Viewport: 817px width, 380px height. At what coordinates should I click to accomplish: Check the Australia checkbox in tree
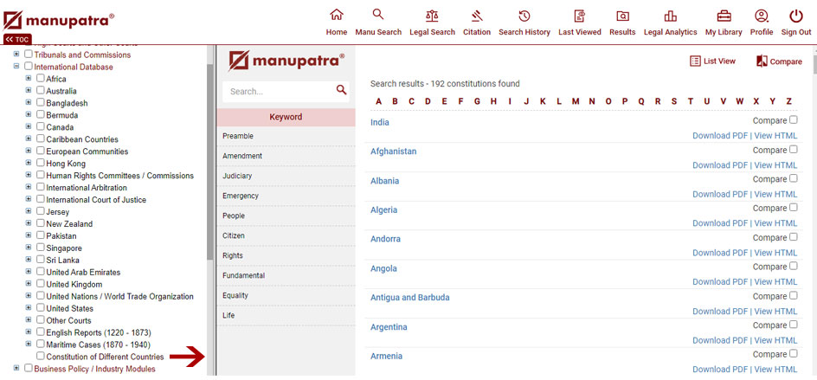[41, 91]
